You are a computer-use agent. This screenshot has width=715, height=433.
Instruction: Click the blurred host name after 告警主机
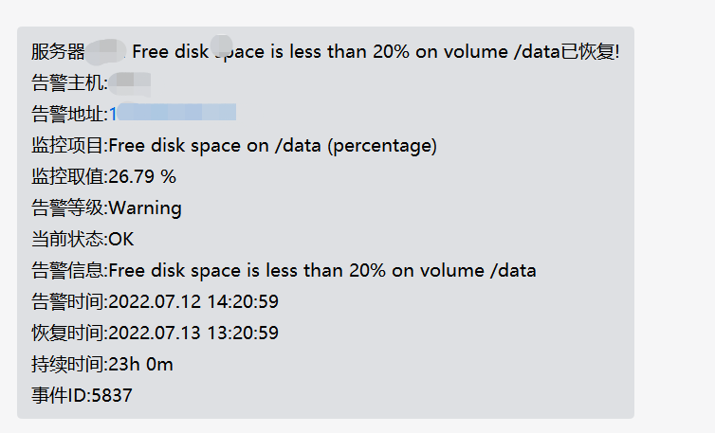(x=130, y=82)
